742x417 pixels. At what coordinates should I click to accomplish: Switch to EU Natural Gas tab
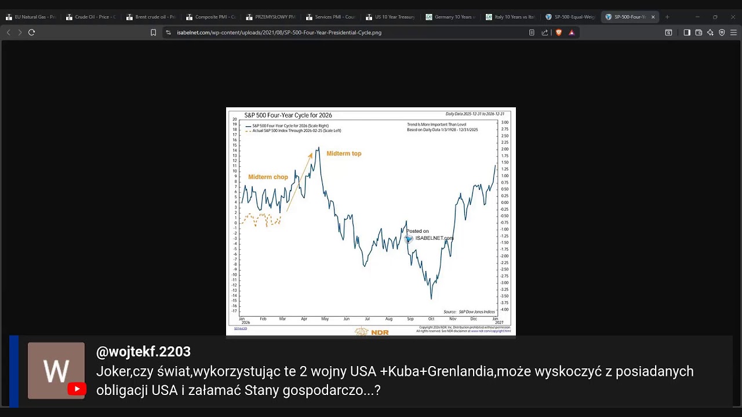tap(31, 17)
